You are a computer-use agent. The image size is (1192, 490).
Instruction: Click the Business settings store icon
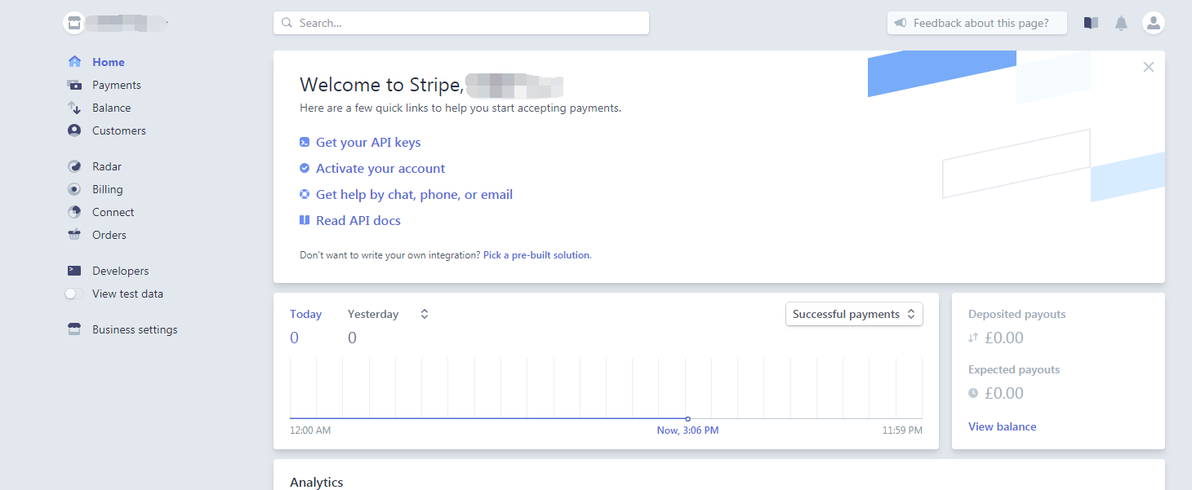click(74, 329)
